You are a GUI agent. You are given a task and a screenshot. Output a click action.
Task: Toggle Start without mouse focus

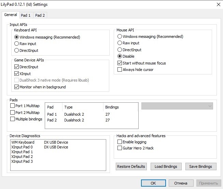pyautogui.click(x=120, y=63)
